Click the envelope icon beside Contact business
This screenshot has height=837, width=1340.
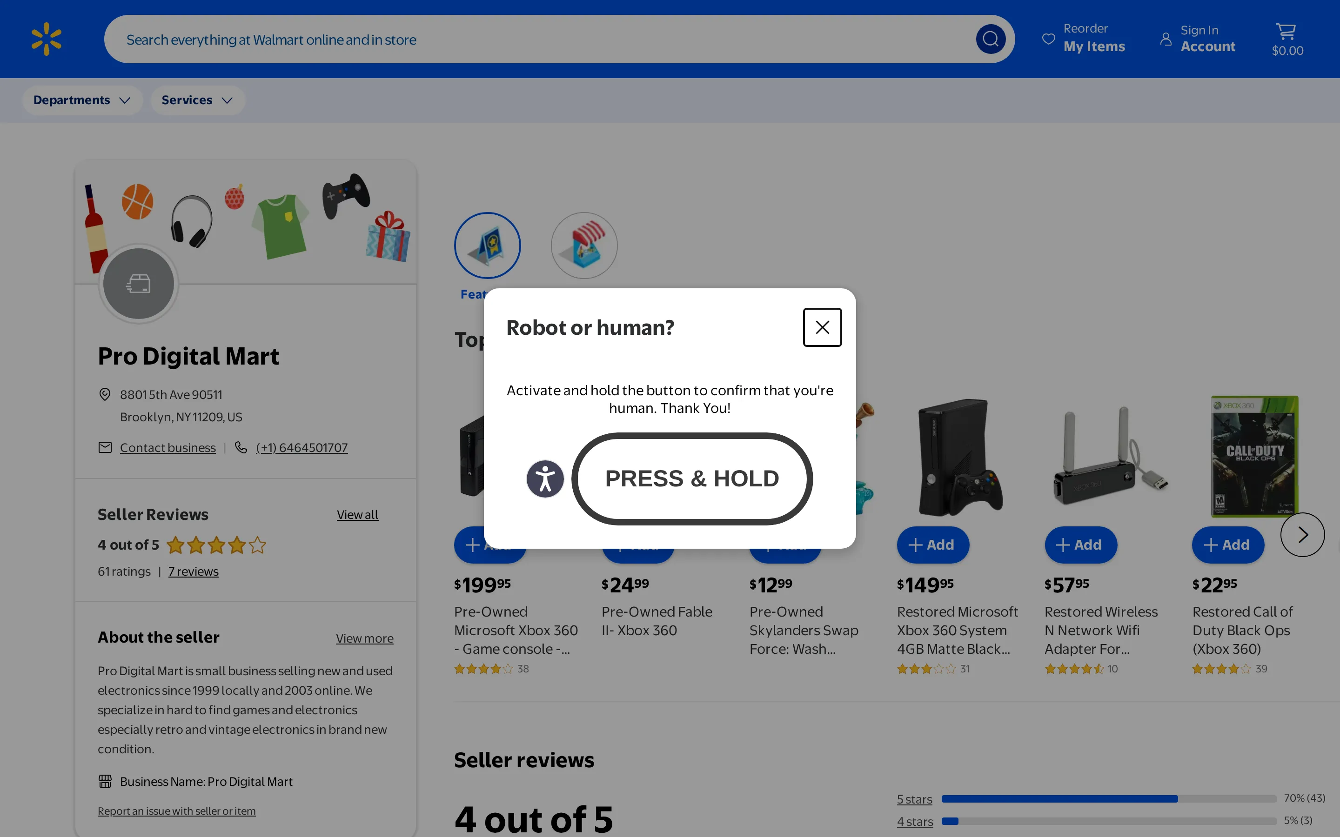[x=105, y=447]
